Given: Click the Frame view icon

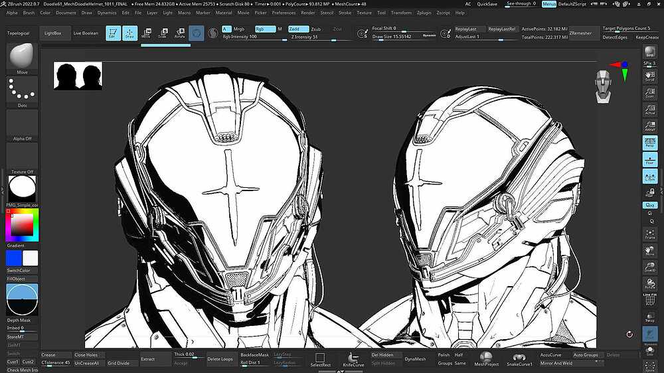Looking at the screenshot, I should (650, 234).
